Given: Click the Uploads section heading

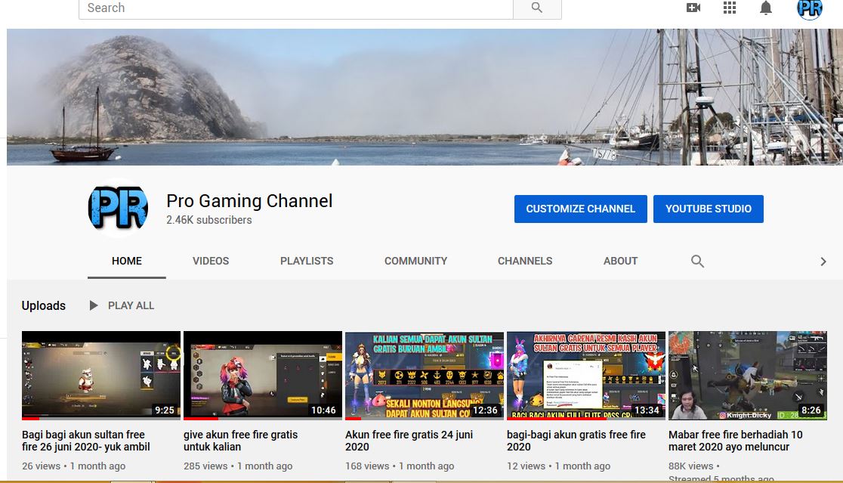Looking at the screenshot, I should tap(44, 305).
